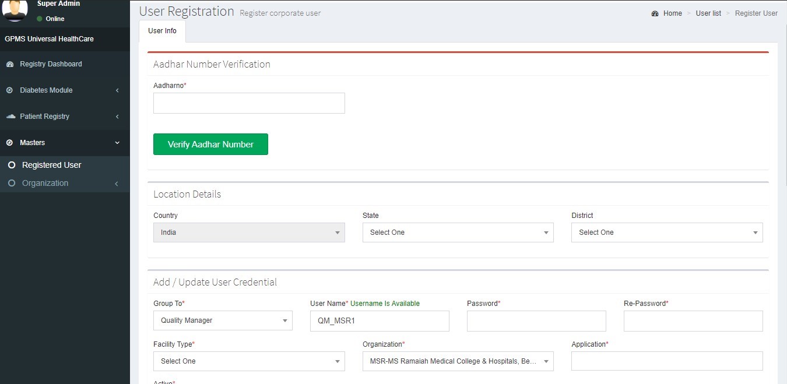
Task: Click the Masters menu icon
Action: pos(9,143)
